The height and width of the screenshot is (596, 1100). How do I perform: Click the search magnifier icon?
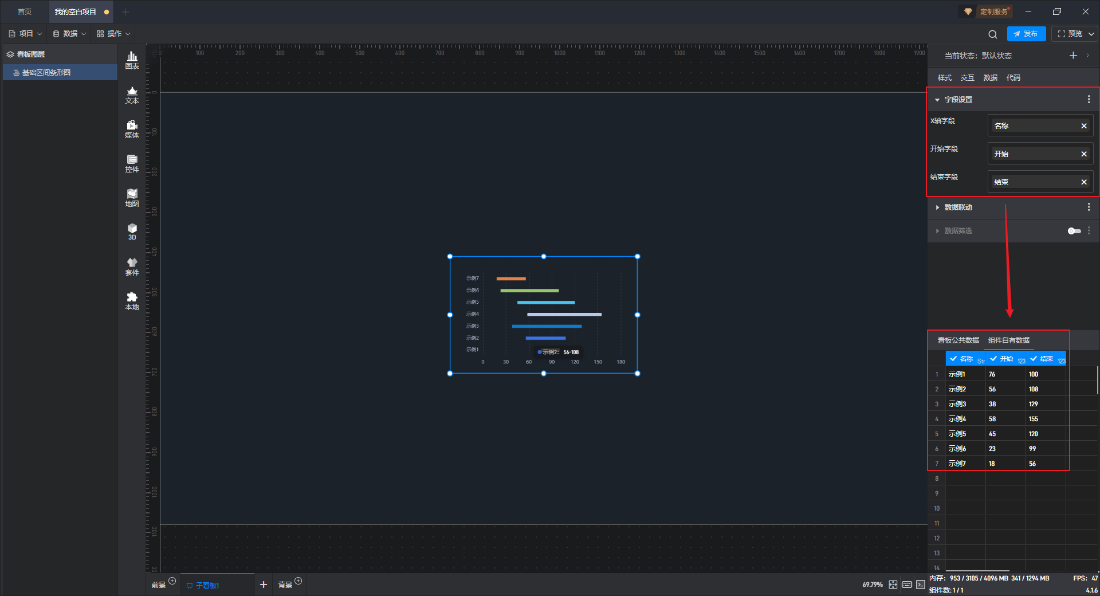pyautogui.click(x=992, y=34)
